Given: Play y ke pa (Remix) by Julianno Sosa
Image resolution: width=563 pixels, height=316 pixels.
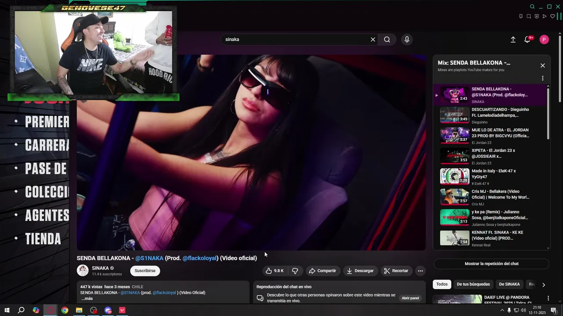Looking at the screenshot, I should coord(490,218).
